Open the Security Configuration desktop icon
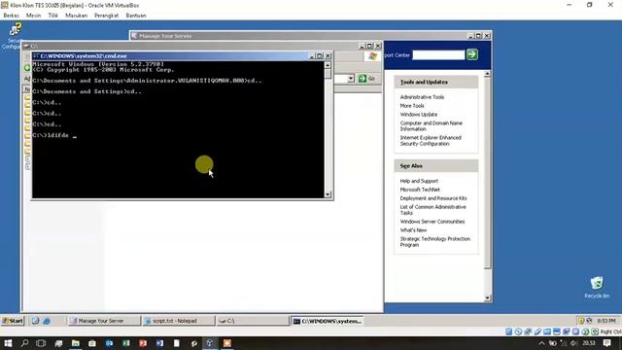This screenshot has height=350, width=622. (x=15, y=36)
